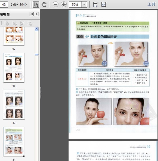Select page 41 thumbnail

click(14, 68)
